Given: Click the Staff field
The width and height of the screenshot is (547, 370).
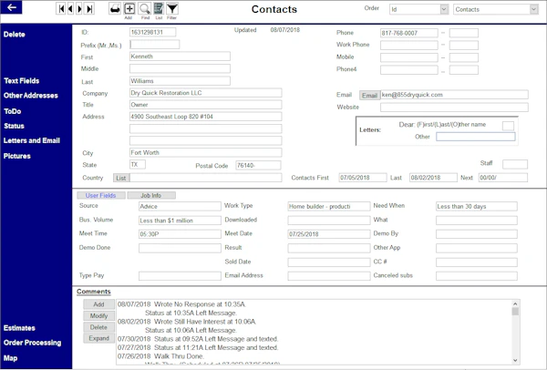Looking at the screenshot, I should [x=515, y=164].
